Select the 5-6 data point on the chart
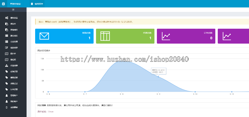Viewport: 249px width, 117px height. click(48, 92)
